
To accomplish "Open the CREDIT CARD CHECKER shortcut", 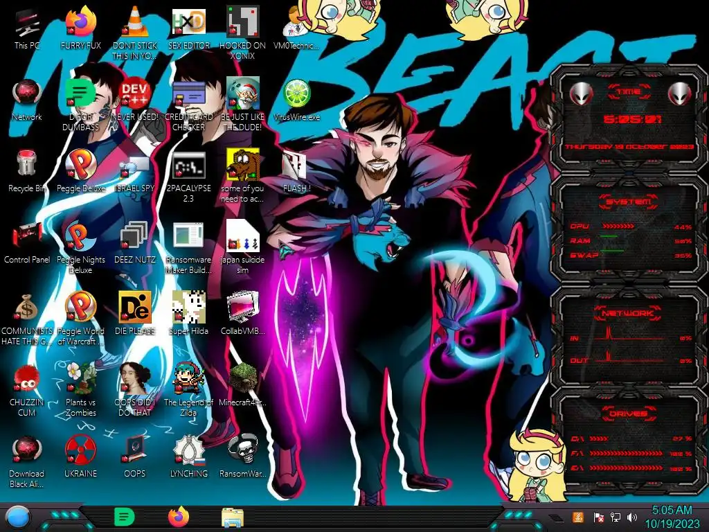I will click(188, 104).
